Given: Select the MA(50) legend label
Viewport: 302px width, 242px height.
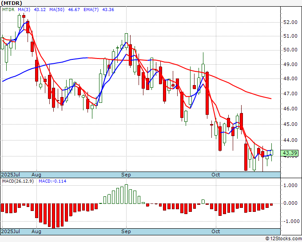Looking at the screenshot, I should point(57,10).
